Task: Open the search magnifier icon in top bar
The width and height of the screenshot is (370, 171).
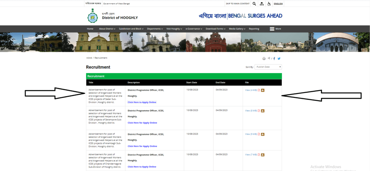Action: (x=254, y=4)
